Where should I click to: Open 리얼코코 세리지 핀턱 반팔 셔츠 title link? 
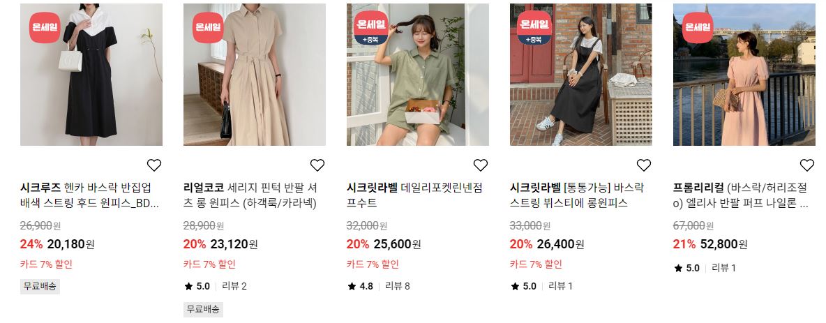click(x=250, y=195)
